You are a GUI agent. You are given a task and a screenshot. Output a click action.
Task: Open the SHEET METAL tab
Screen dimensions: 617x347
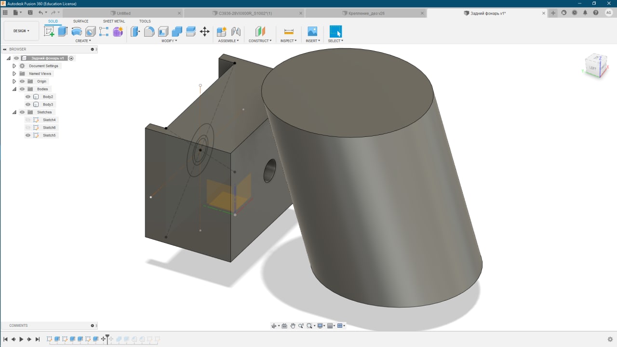[114, 21]
